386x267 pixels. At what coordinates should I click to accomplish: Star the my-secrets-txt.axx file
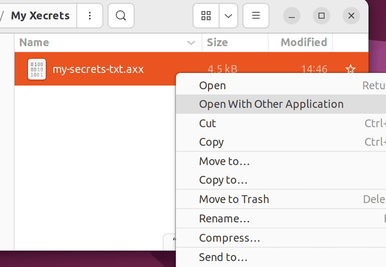350,69
